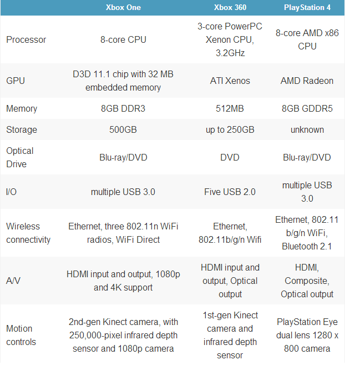
Task: Click the AMD Radeon GPU cell
Action: 307,81
